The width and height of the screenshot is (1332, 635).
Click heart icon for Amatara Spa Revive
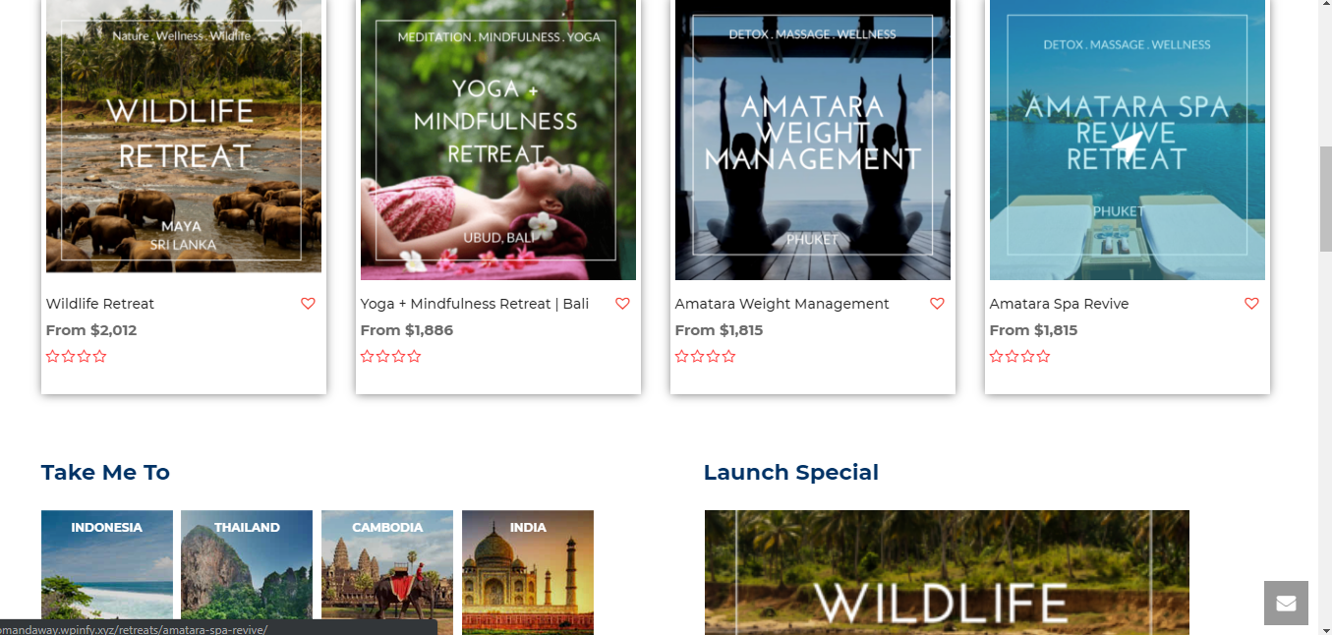coord(1251,304)
